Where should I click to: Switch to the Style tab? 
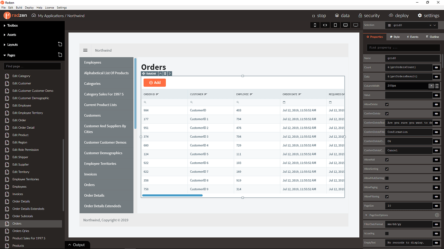tap(395, 37)
